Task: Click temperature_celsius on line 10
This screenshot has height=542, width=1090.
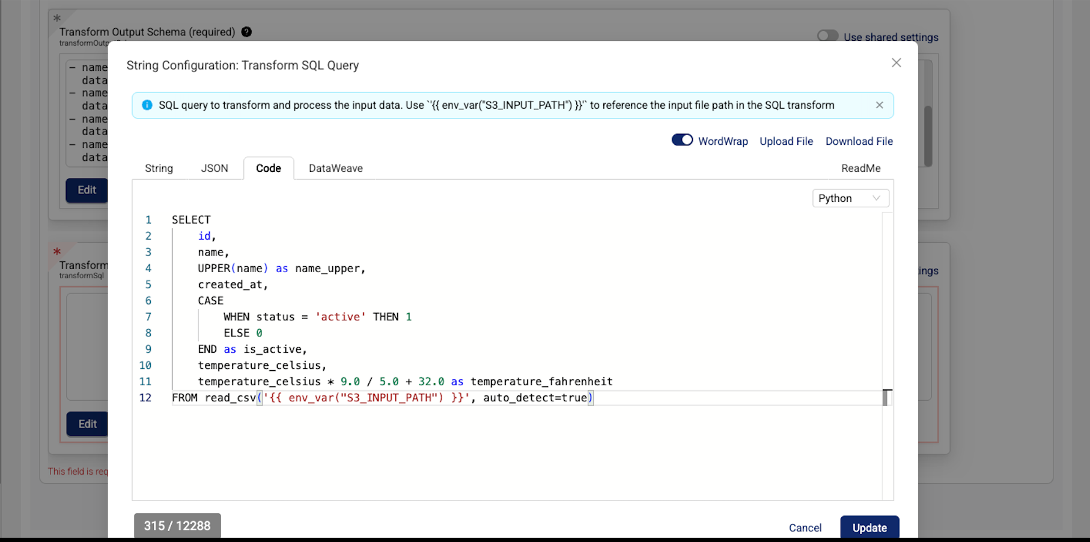Action: [x=259, y=365]
